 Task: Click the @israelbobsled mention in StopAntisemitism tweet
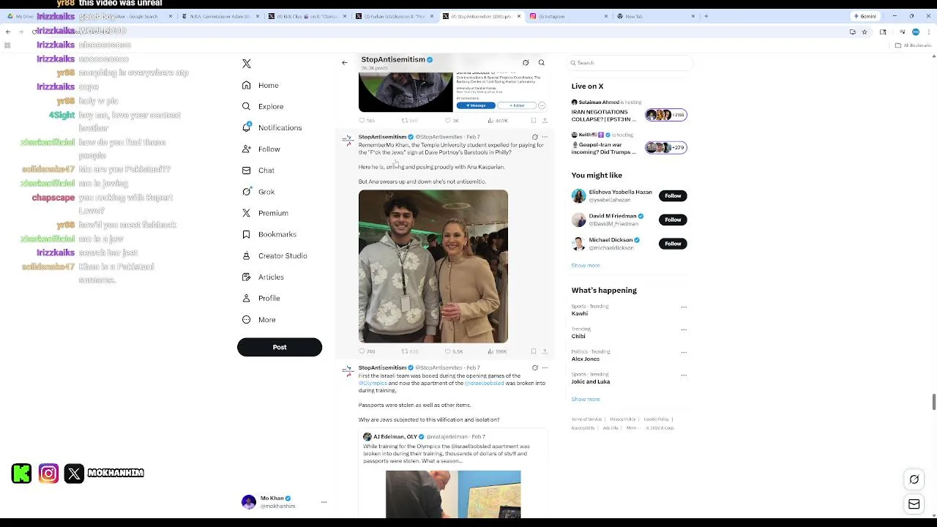[484, 383]
